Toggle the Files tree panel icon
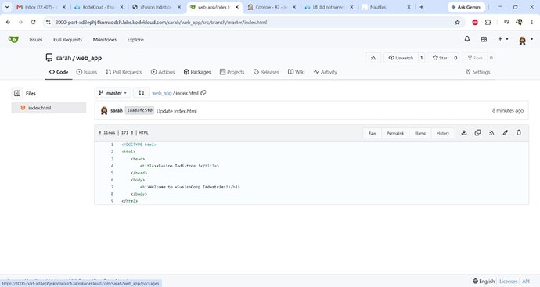The image size is (540, 287). pyautogui.click(x=17, y=93)
